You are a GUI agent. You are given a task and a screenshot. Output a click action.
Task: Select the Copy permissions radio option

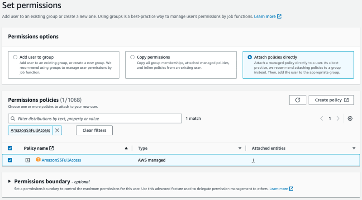(x=132, y=57)
